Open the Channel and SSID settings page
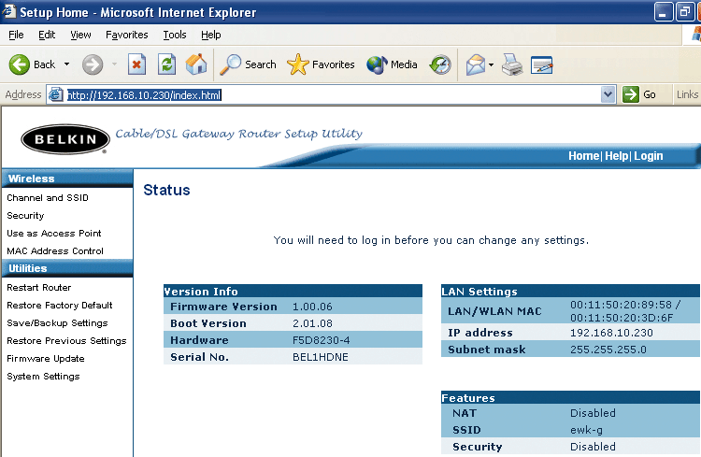Viewport: 701px width, 457px height. point(48,198)
